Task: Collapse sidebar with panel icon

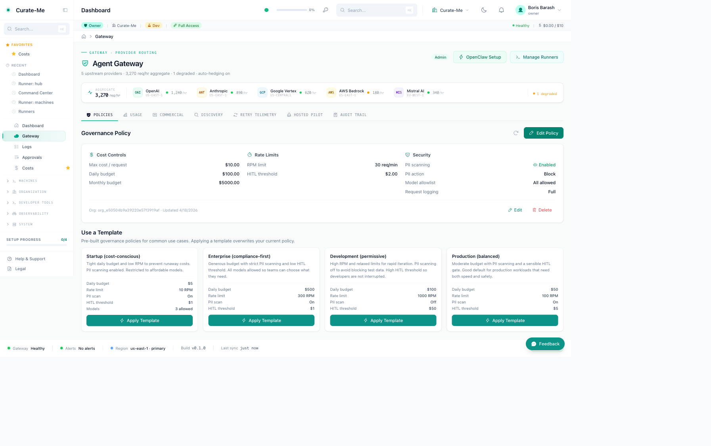Action: point(65,10)
